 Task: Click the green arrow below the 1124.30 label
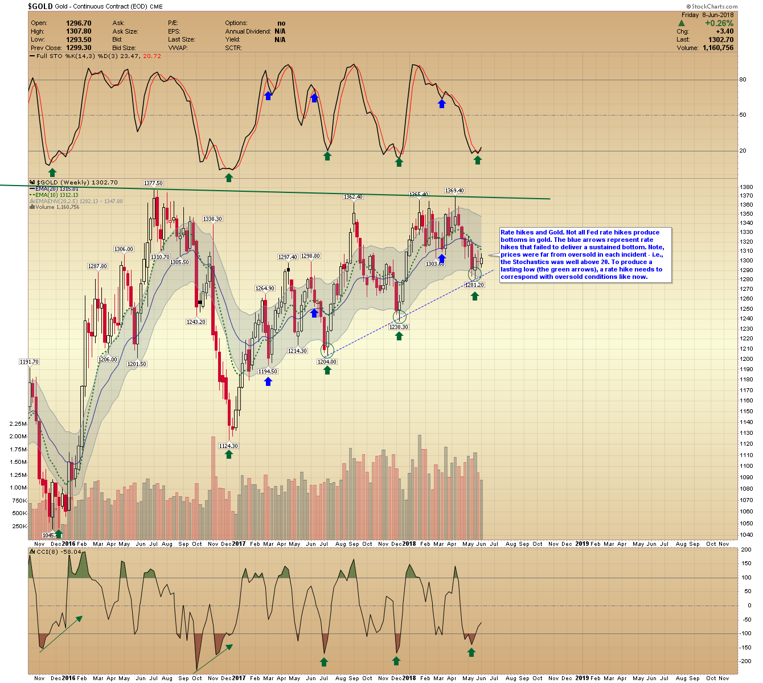[x=229, y=454]
